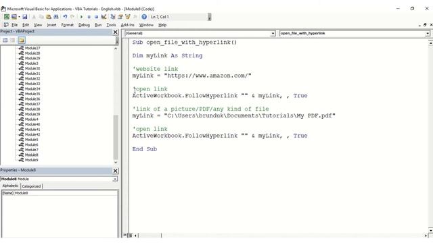Click the Insert UserForm toolbar icon

pyautogui.click(x=14, y=17)
